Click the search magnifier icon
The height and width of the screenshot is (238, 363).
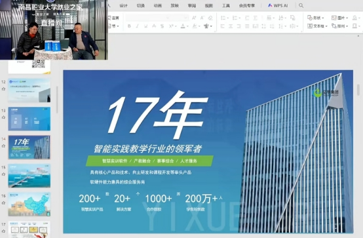[x=301, y=5]
